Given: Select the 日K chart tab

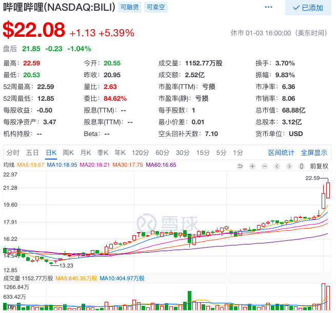Looking at the screenshot, I should click(51, 153).
